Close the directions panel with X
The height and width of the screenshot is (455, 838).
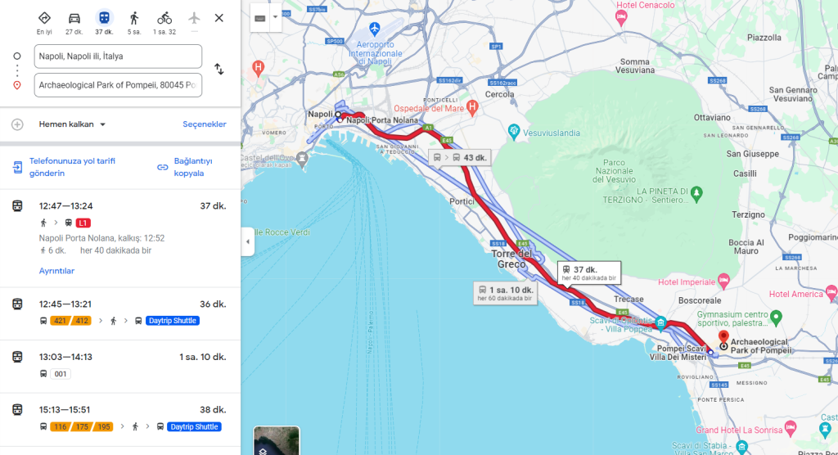(x=219, y=18)
